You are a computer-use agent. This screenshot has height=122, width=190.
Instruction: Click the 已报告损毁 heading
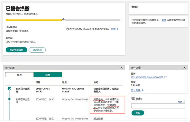pyautogui.click(x=18, y=9)
